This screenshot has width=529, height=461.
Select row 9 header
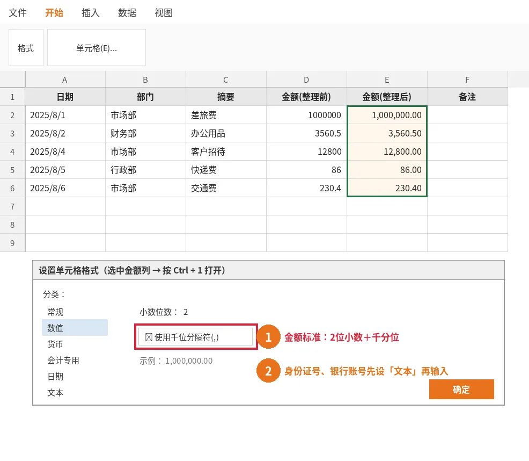click(12, 243)
